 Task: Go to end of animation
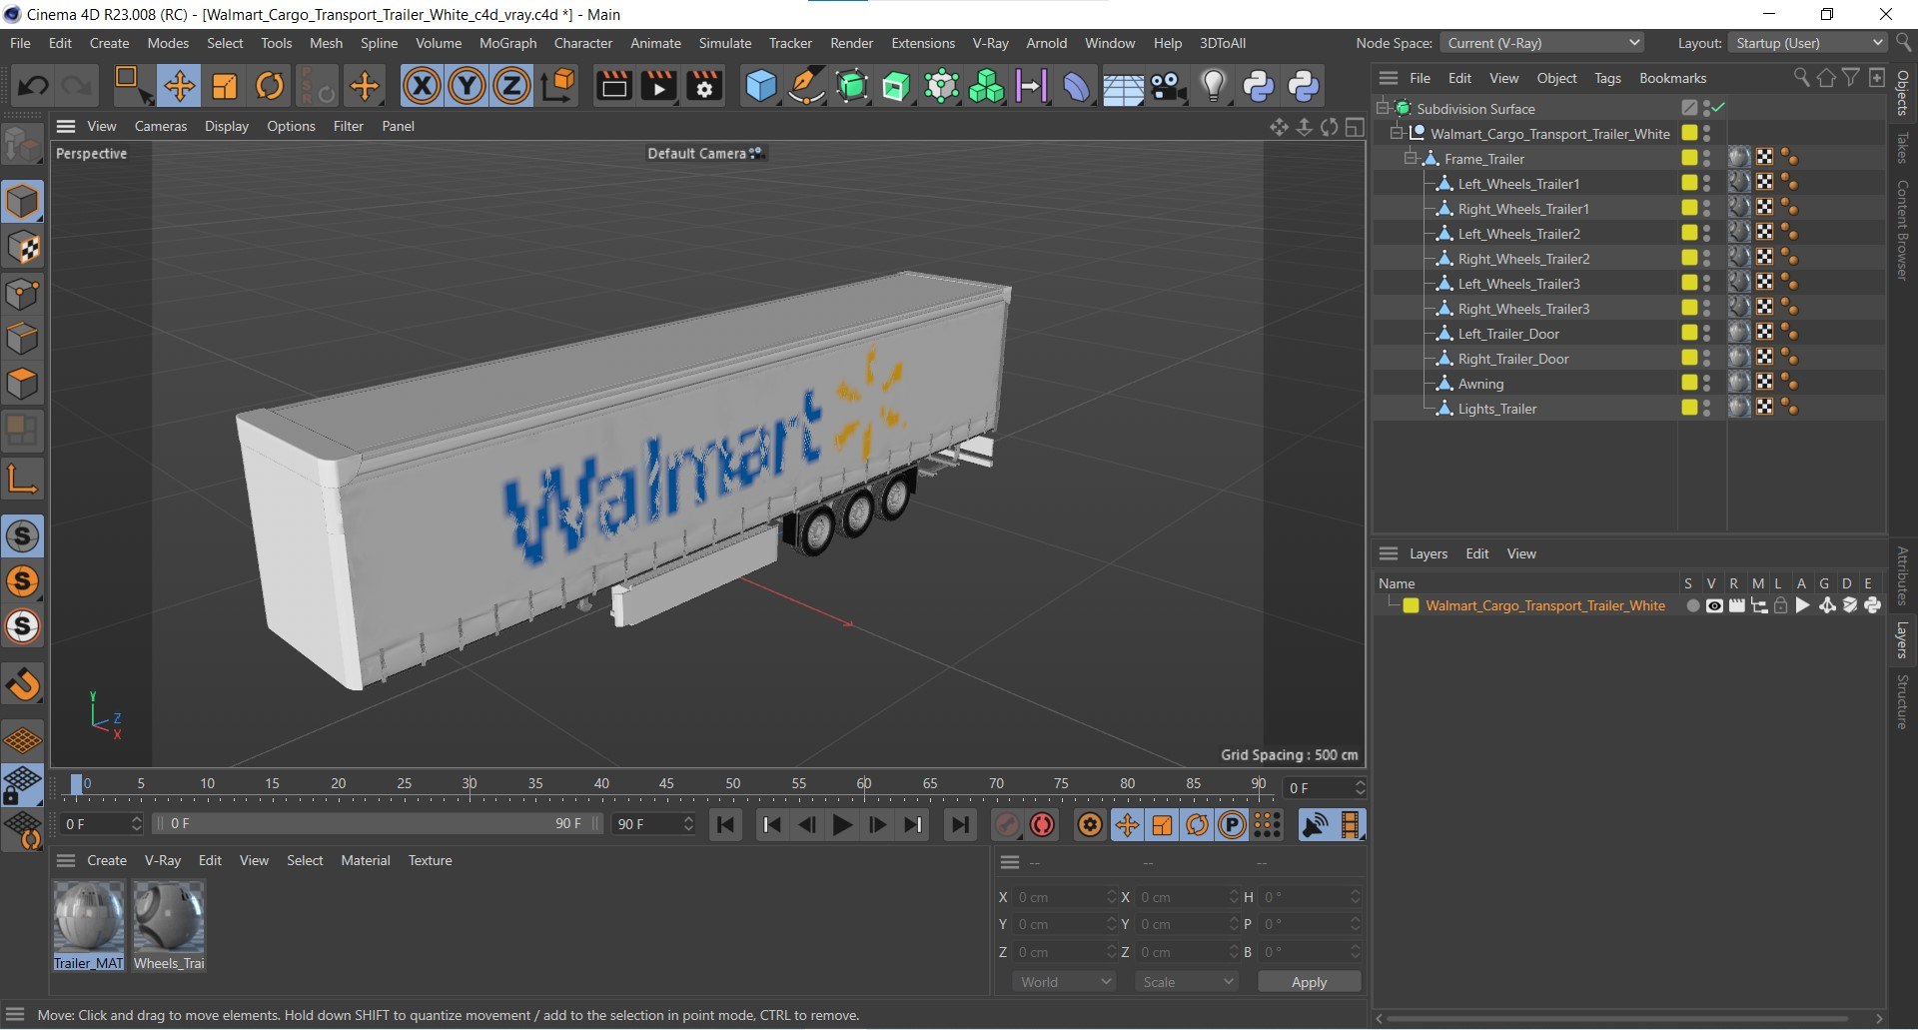[960, 825]
